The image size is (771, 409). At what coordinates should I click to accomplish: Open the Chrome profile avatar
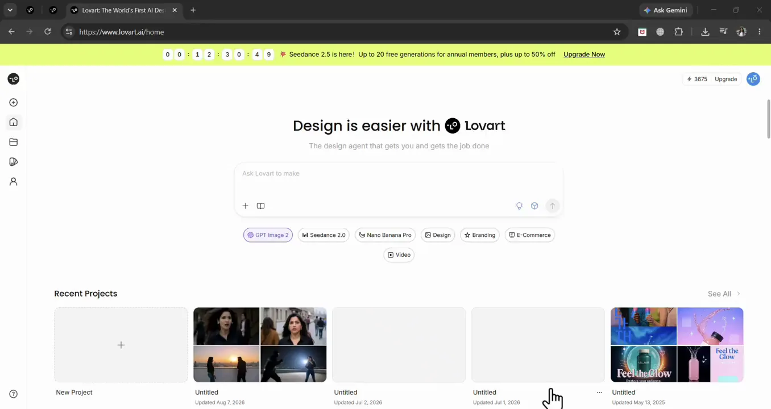(x=741, y=32)
